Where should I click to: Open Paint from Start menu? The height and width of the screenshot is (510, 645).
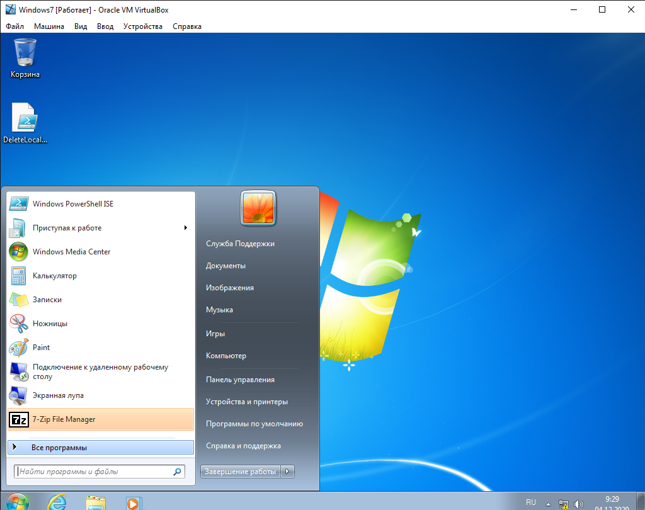41,348
